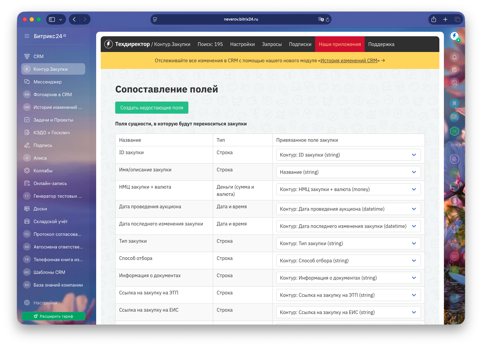Open CRM in the left sidebar
This screenshot has width=482, height=347.
[x=53, y=57]
